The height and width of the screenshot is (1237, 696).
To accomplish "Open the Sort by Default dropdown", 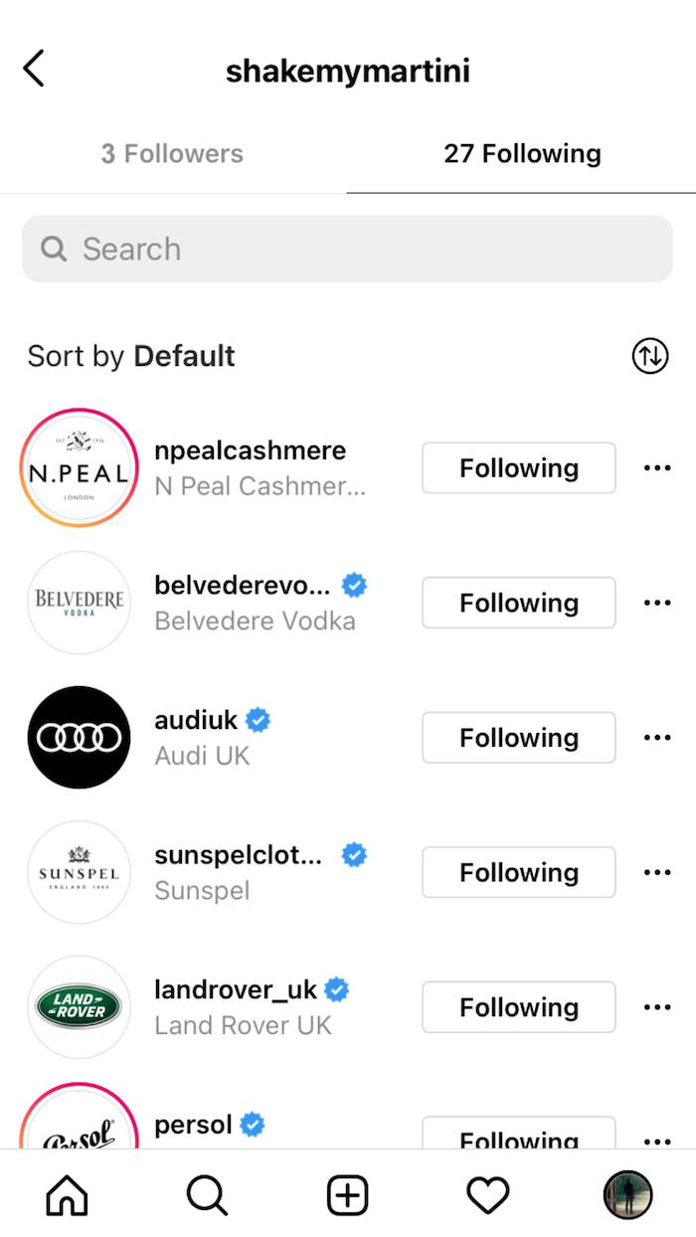I will pos(130,356).
